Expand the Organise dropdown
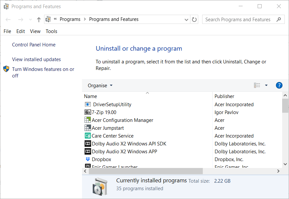This screenshot has width=289, height=199. (100, 86)
